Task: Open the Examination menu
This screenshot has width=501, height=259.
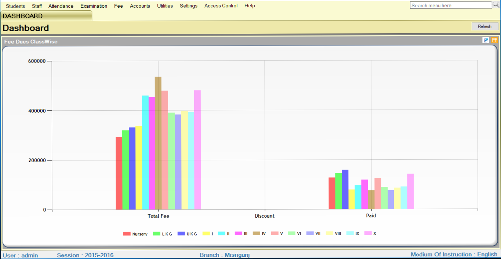Action: 94,6
